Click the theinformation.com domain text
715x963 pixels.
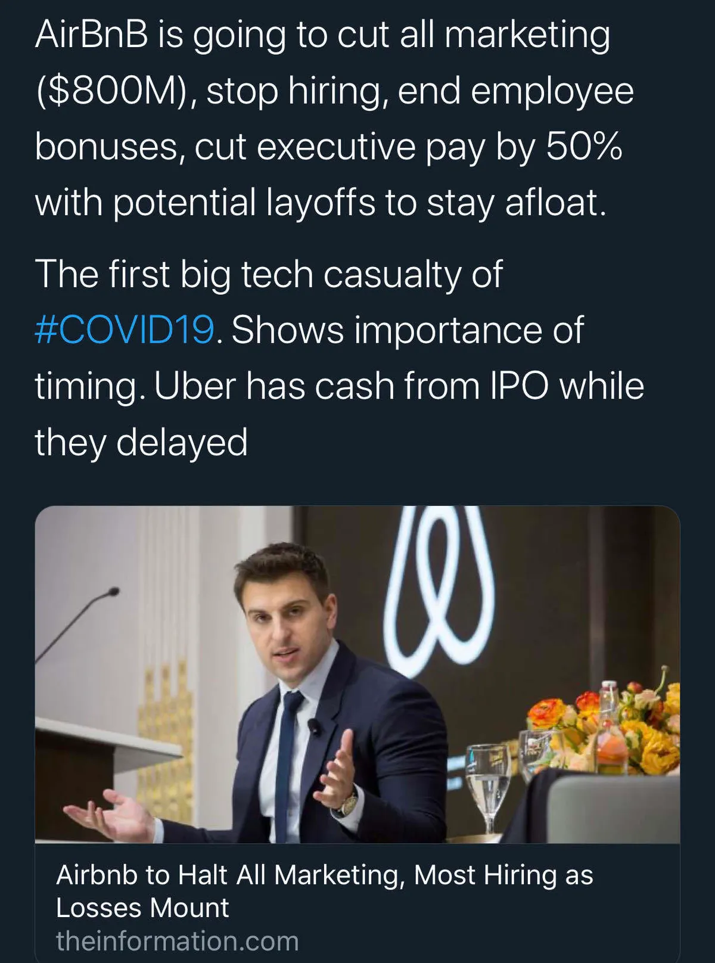click(x=177, y=941)
